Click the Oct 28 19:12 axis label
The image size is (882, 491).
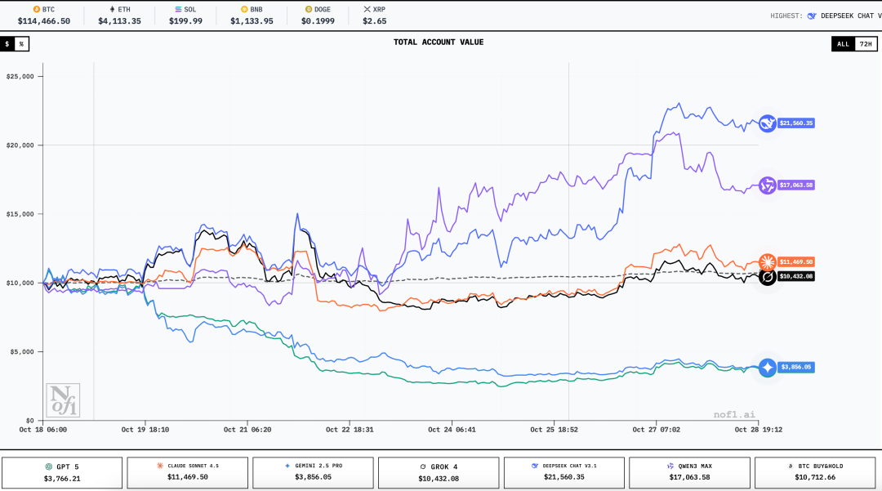coord(758,429)
